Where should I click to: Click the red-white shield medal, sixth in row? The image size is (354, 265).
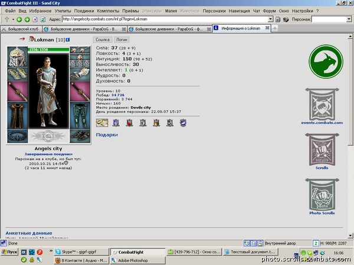pyautogui.click(x=170, y=123)
